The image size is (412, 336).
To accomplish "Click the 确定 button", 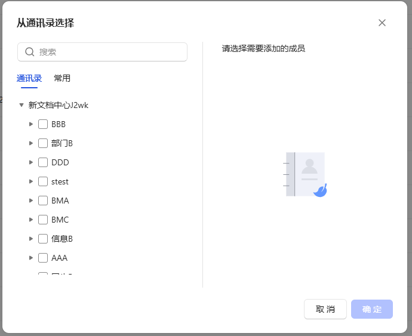I will tap(371, 309).
